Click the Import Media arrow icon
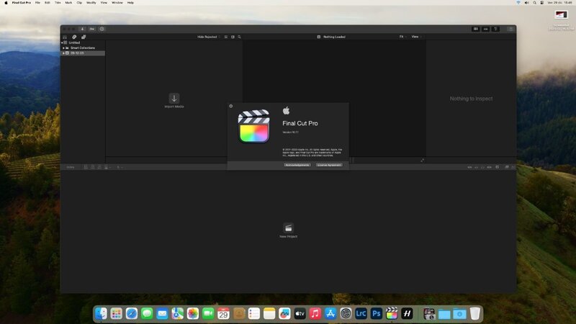Image resolution: width=576 pixels, height=324 pixels. [174, 98]
